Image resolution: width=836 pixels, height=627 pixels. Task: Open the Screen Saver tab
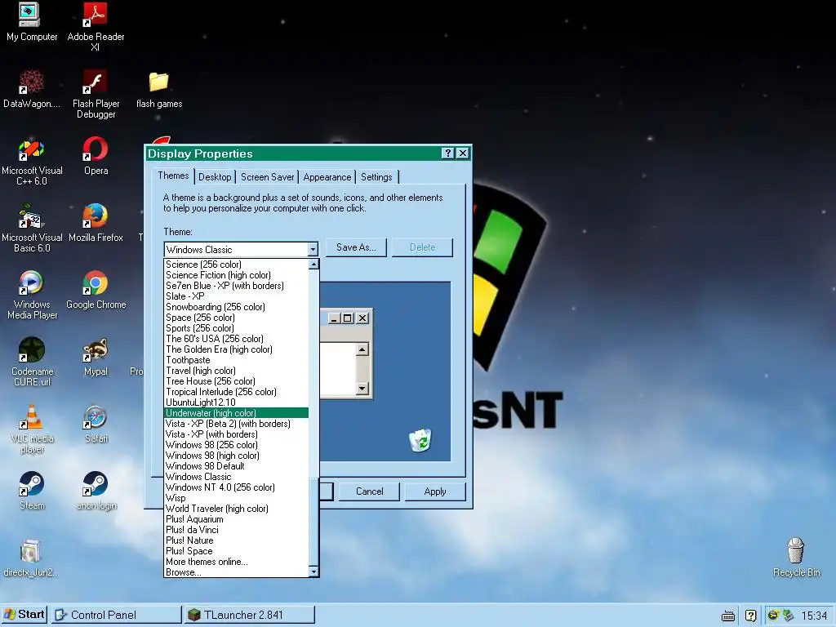point(267,177)
